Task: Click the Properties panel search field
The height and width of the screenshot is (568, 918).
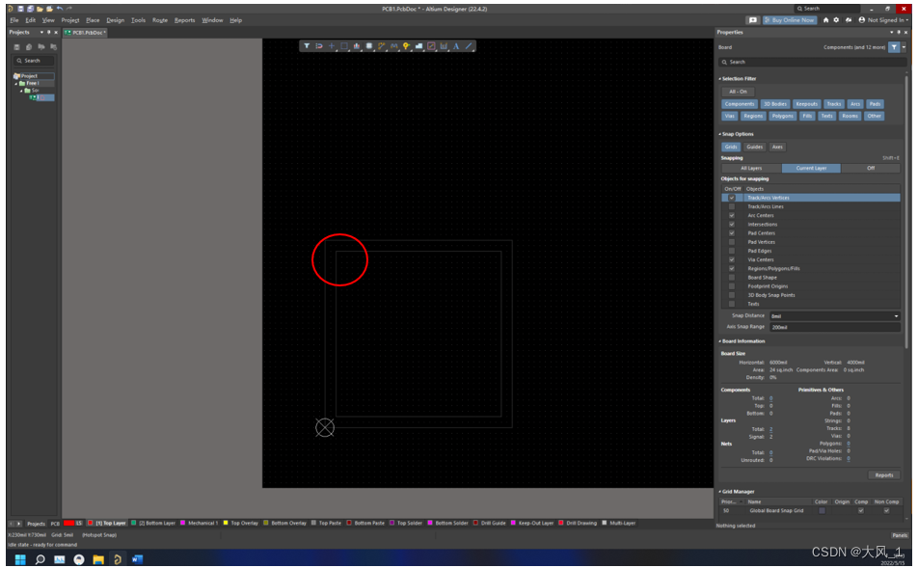Action: click(812, 62)
